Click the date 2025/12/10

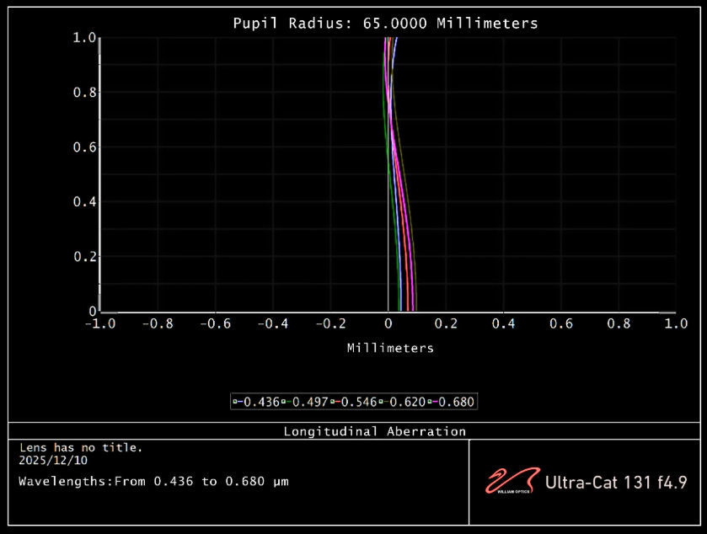point(52,461)
